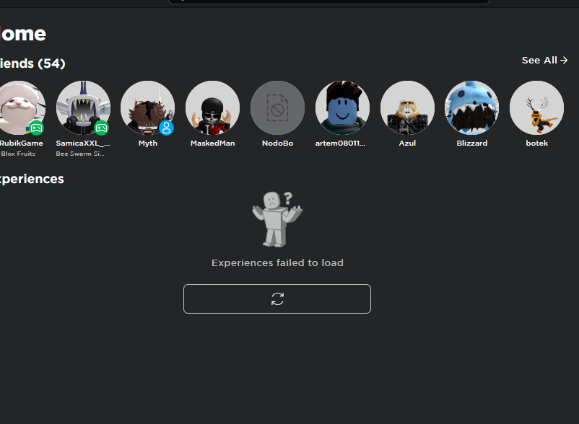Select the Myth name label

pos(148,143)
